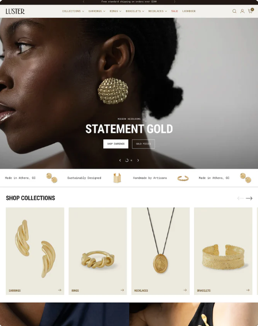Show previous announcement bar message
The width and height of the screenshot is (258, 326).
pyautogui.click(x=84, y=2)
